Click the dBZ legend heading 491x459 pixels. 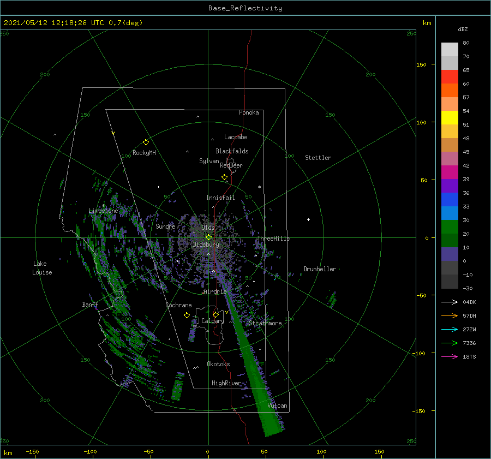click(463, 29)
